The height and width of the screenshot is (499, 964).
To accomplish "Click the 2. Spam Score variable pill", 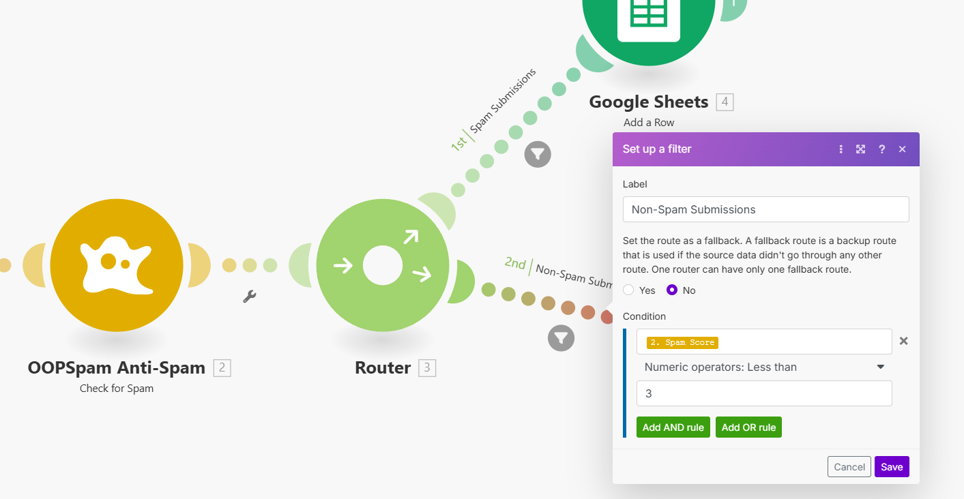I will [x=682, y=342].
